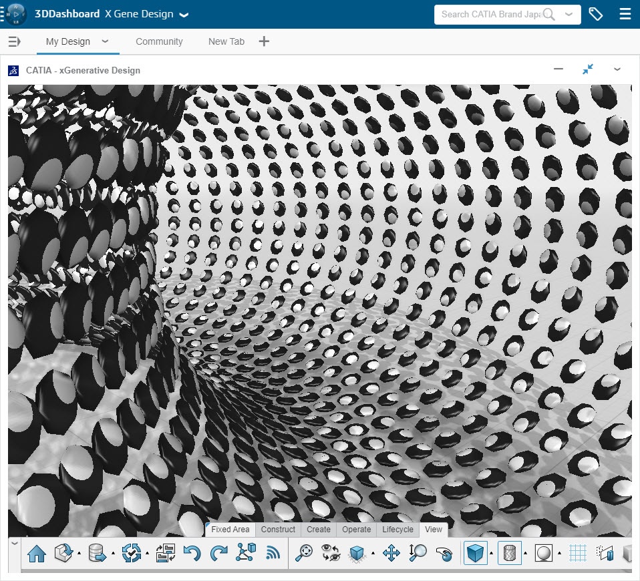The image size is (640, 581).
Task: Select the Zoom magnifier tool
Action: 418,553
